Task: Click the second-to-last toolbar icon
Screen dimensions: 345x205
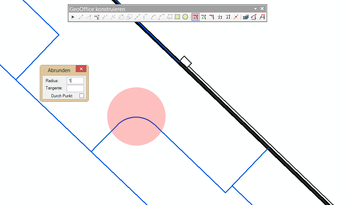Action: click(x=254, y=17)
